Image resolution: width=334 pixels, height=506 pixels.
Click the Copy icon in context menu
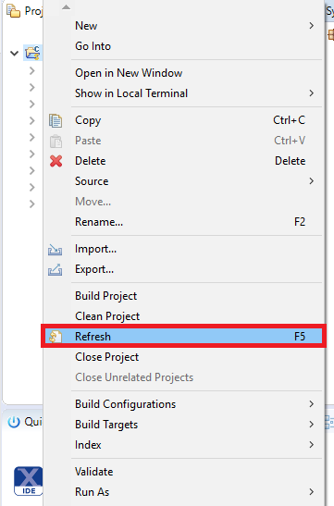[x=56, y=120]
